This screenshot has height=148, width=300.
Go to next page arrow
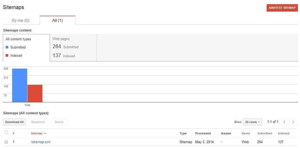[x=293, y=122]
